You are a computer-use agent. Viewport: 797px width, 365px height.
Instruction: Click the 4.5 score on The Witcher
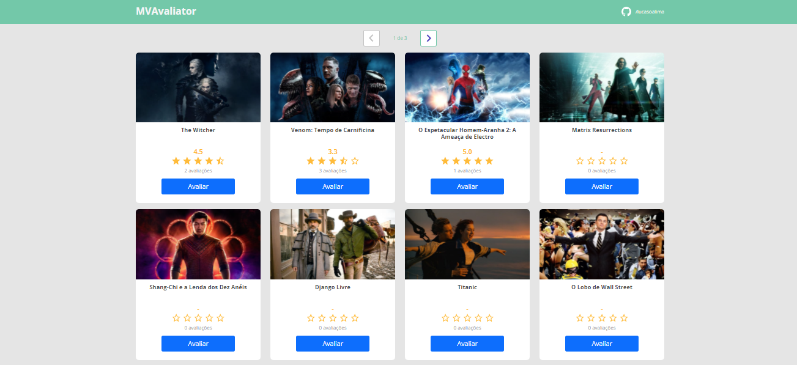click(x=198, y=152)
